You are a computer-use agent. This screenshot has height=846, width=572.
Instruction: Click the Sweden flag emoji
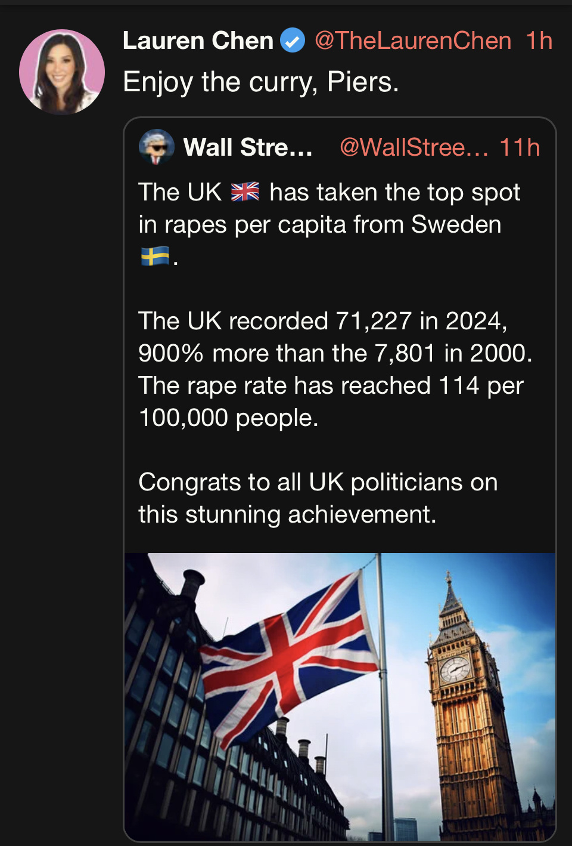point(154,257)
